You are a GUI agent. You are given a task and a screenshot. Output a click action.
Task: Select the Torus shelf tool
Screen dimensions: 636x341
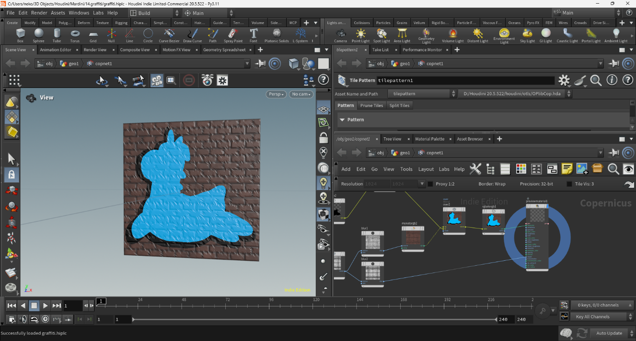click(75, 35)
